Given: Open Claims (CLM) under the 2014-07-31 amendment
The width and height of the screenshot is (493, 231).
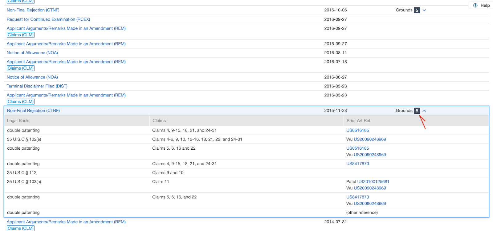Looking at the screenshot, I should pyautogui.click(x=21, y=228).
